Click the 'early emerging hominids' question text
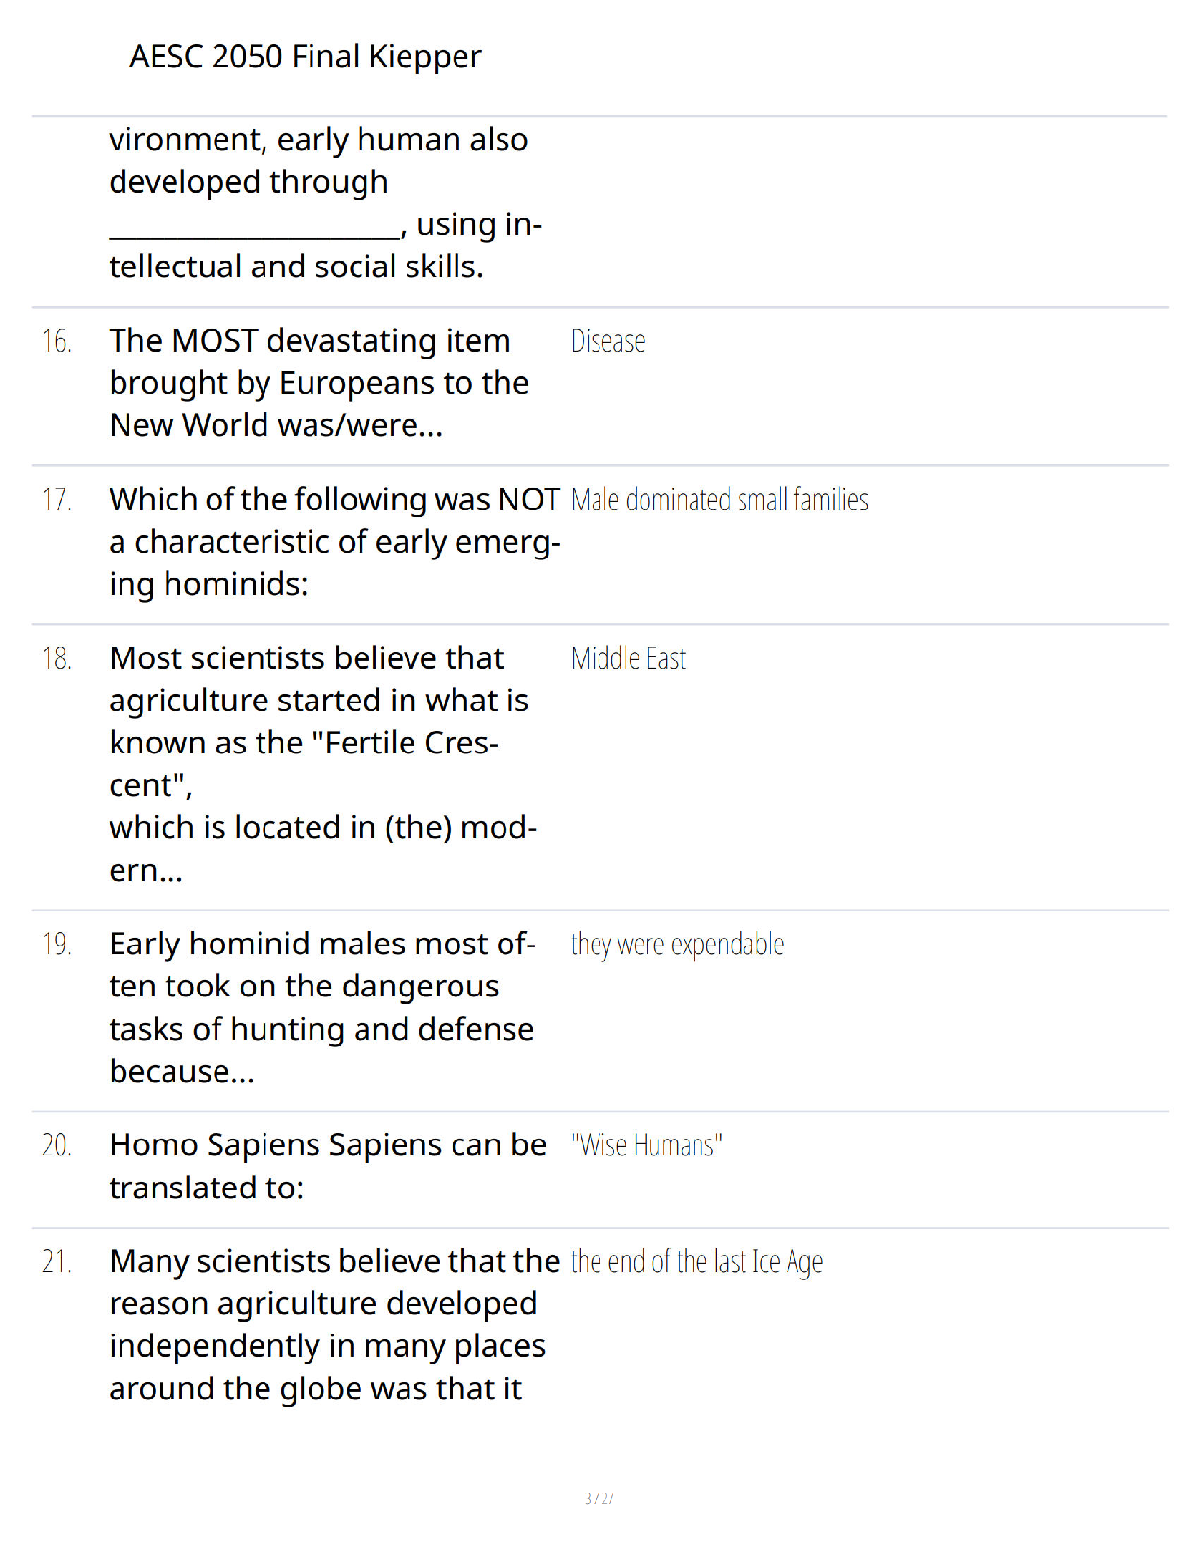Image resolution: width=1199 pixels, height=1552 pixels. tap(335, 542)
